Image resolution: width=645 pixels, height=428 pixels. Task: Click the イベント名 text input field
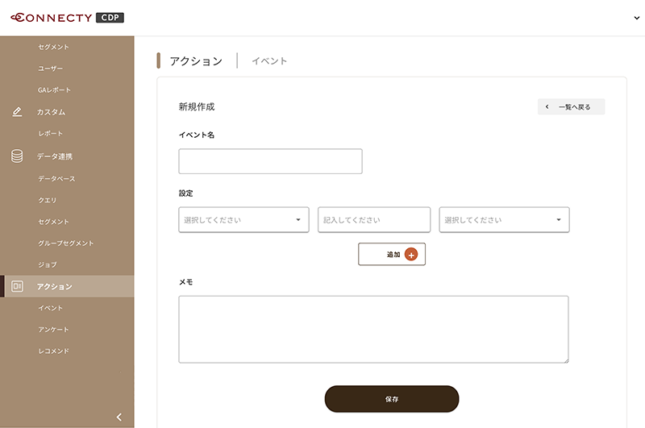270,161
